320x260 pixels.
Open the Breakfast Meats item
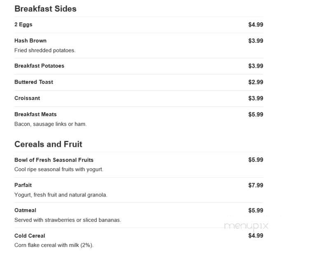click(x=35, y=114)
